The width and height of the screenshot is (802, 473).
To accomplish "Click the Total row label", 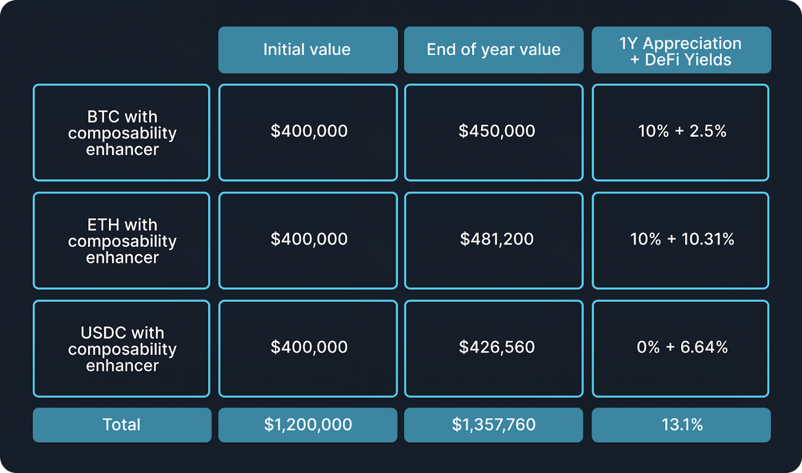I will click(122, 425).
